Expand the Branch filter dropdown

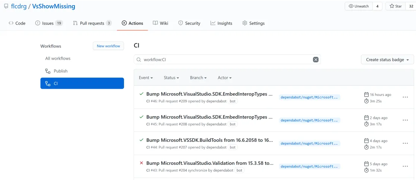point(198,78)
